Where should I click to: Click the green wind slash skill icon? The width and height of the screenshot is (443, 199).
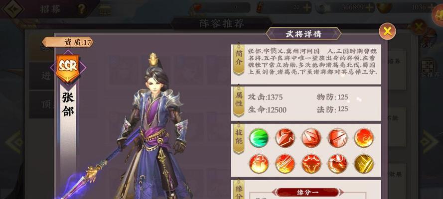point(259,138)
